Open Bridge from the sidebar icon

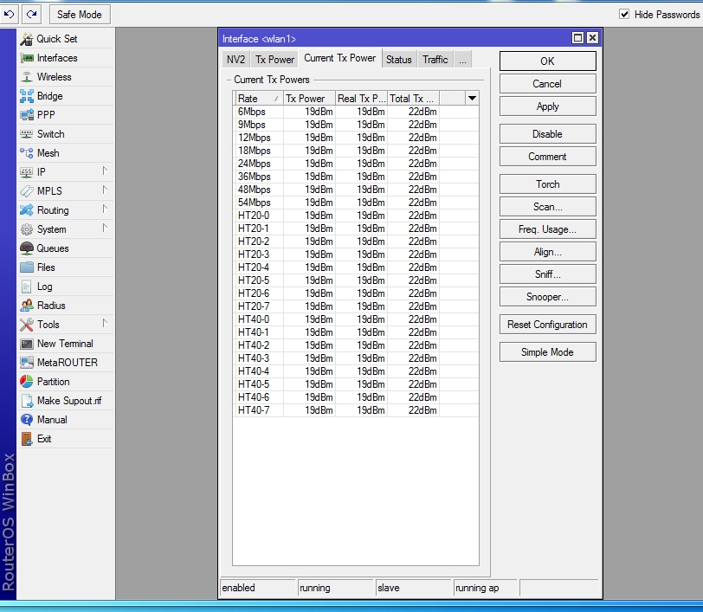click(x=27, y=96)
